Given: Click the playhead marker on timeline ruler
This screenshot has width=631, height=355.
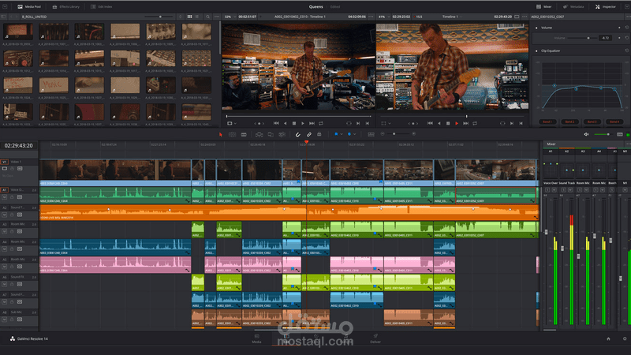Looking at the screenshot, I should tap(307, 142).
